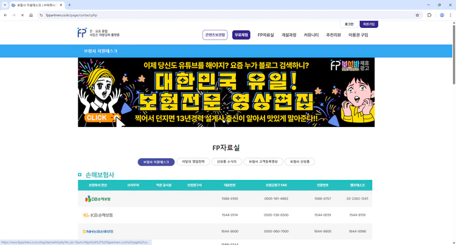The image size is (456, 245).
Task: Open DB손해보험 company logo link
Action: pyautogui.click(x=98, y=199)
